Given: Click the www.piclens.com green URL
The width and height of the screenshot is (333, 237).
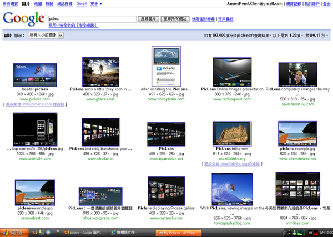Looking at the screenshot, I should coord(35,99).
